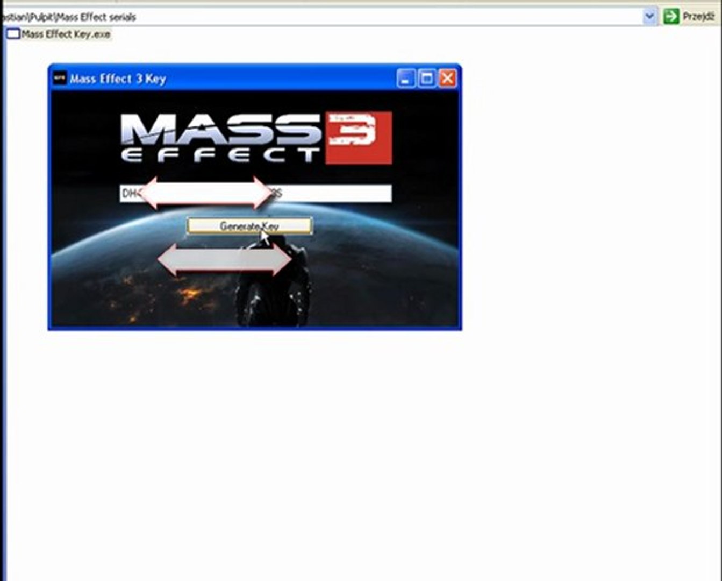Click the double arrow below Generate Key
722x581 pixels.
point(225,259)
